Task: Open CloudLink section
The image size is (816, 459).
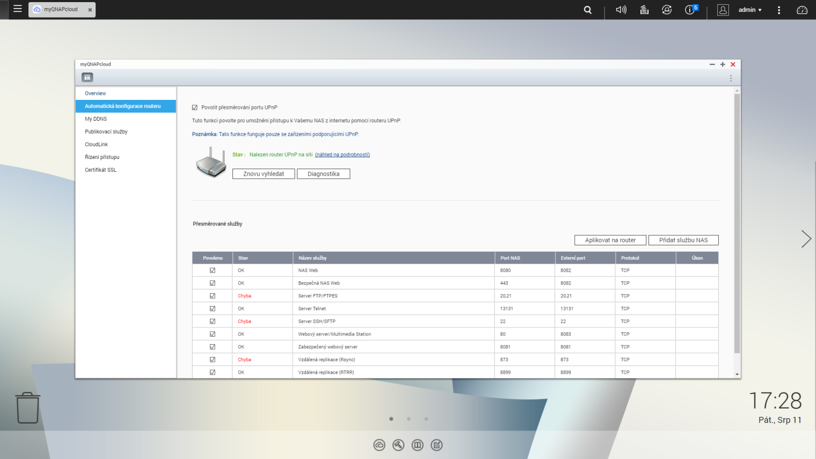Action: click(126, 144)
